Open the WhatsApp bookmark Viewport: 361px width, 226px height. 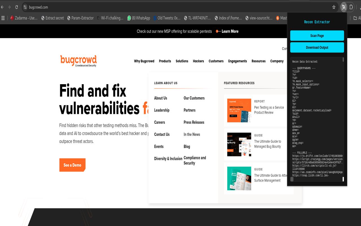139,18
